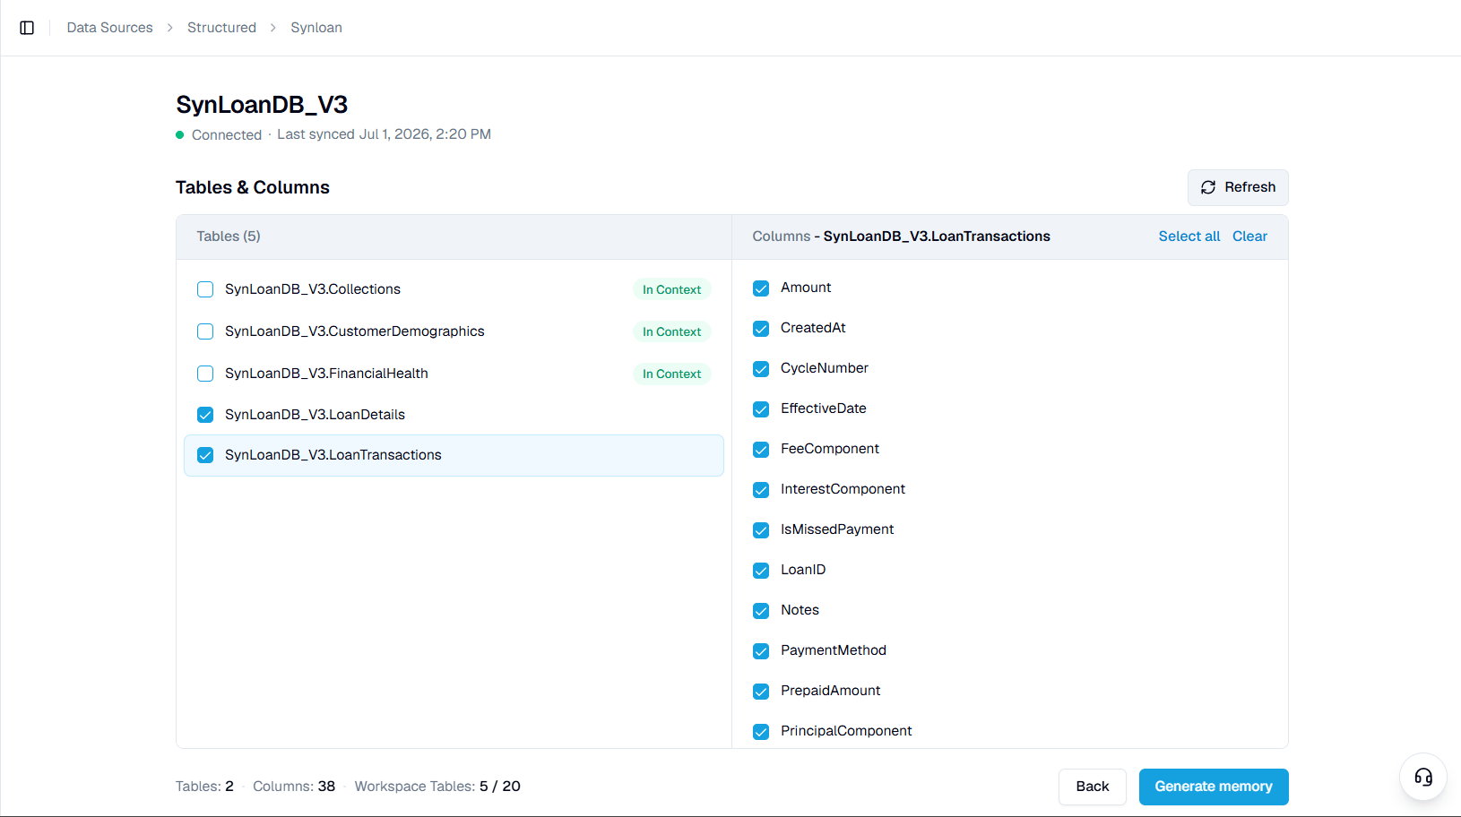Viewport: 1461px width, 817px height.
Task: Select the SynLoanDB_V3.FinancialHealth table name
Action: (x=326, y=374)
